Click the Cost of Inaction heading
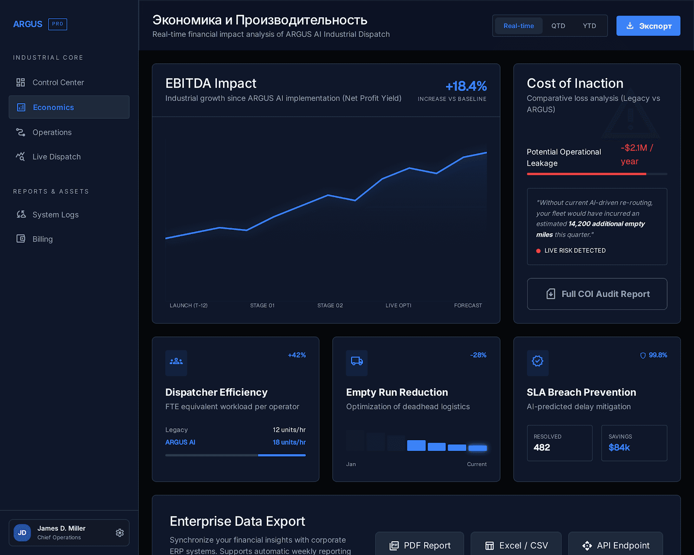 pyautogui.click(x=575, y=83)
